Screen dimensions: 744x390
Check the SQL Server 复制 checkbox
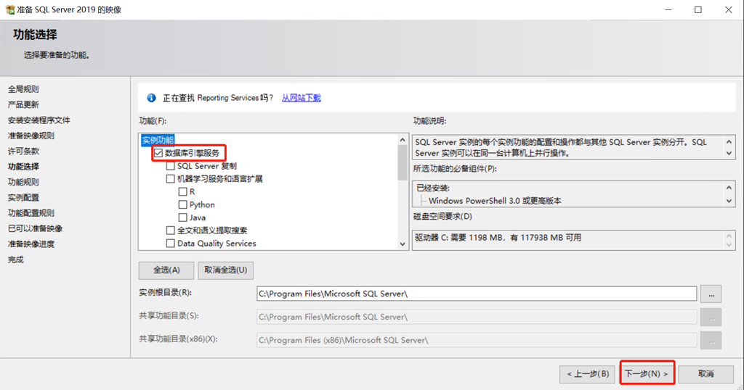coord(170,166)
